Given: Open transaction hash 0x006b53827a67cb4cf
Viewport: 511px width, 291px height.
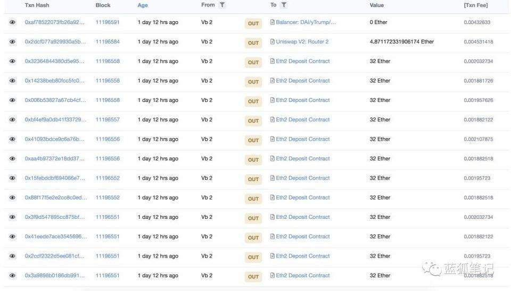Looking at the screenshot, I should tap(55, 100).
